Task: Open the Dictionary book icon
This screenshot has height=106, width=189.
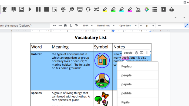Action: [13, 9]
